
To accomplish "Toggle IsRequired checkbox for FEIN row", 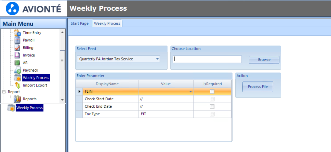I will coord(212,92).
